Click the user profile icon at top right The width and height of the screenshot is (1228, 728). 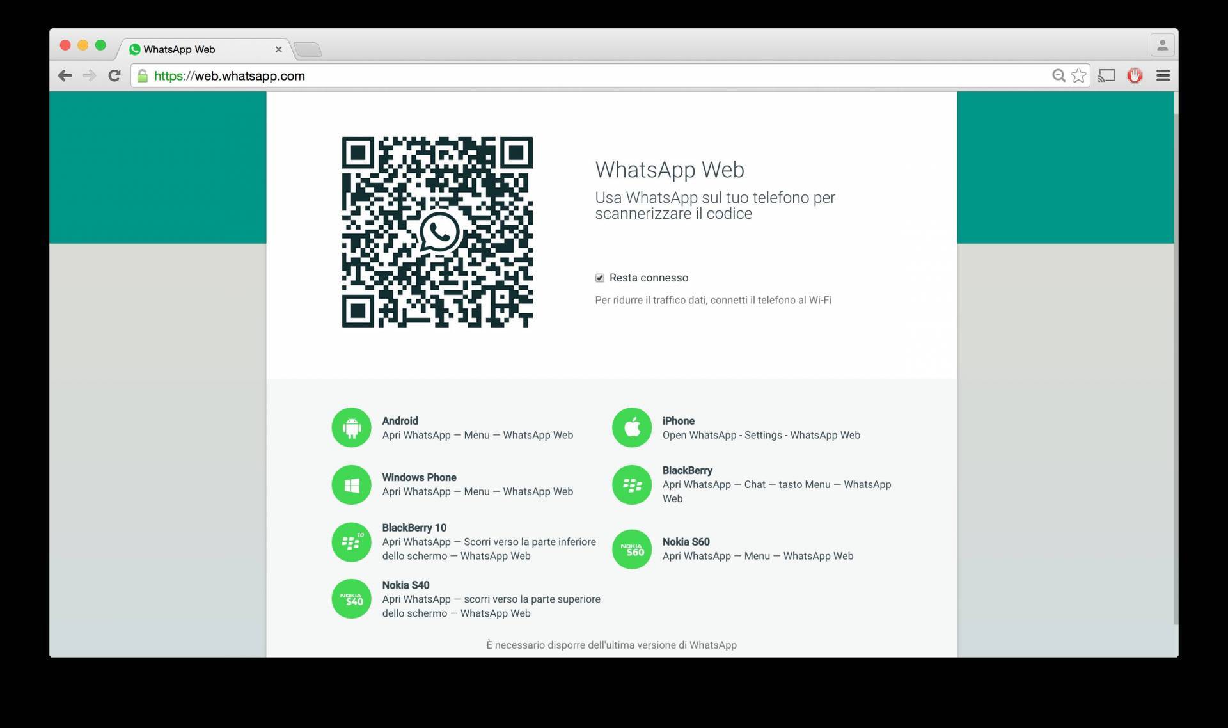(1162, 45)
